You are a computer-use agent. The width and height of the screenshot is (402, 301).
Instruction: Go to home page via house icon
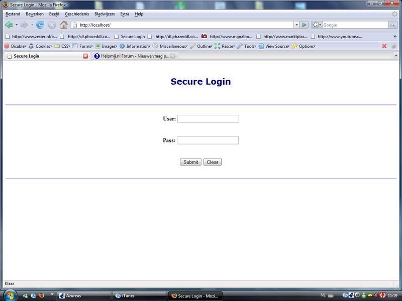[x=64, y=25]
